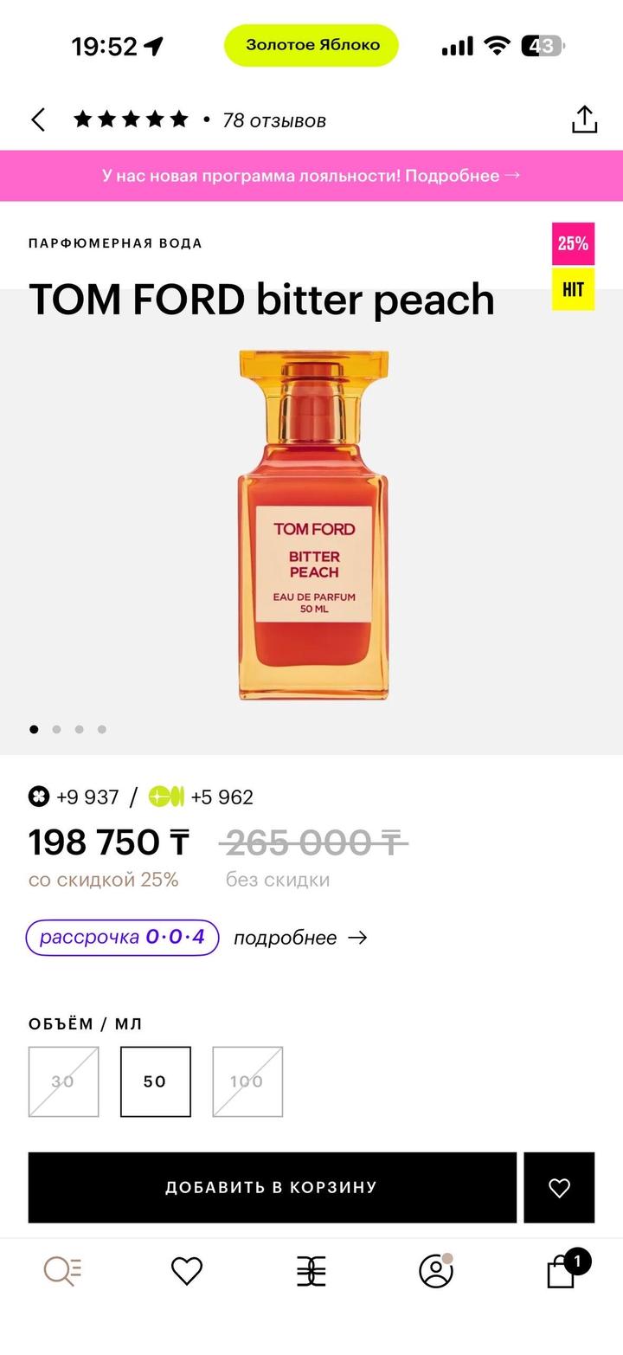The image size is (623, 1355).
Task: Open the Golden Apple logo tab
Action: coord(311,1270)
